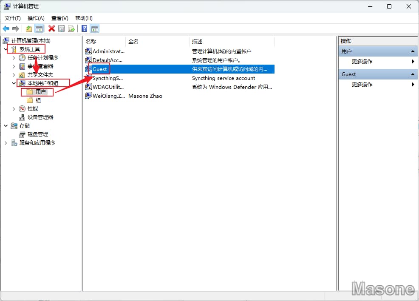
Task: Sort by the 描述 column header
Action: (x=232, y=41)
